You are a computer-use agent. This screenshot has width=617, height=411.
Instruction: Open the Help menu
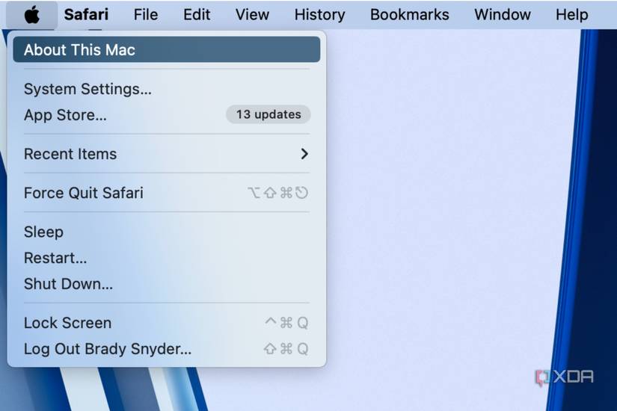coord(571,15)
